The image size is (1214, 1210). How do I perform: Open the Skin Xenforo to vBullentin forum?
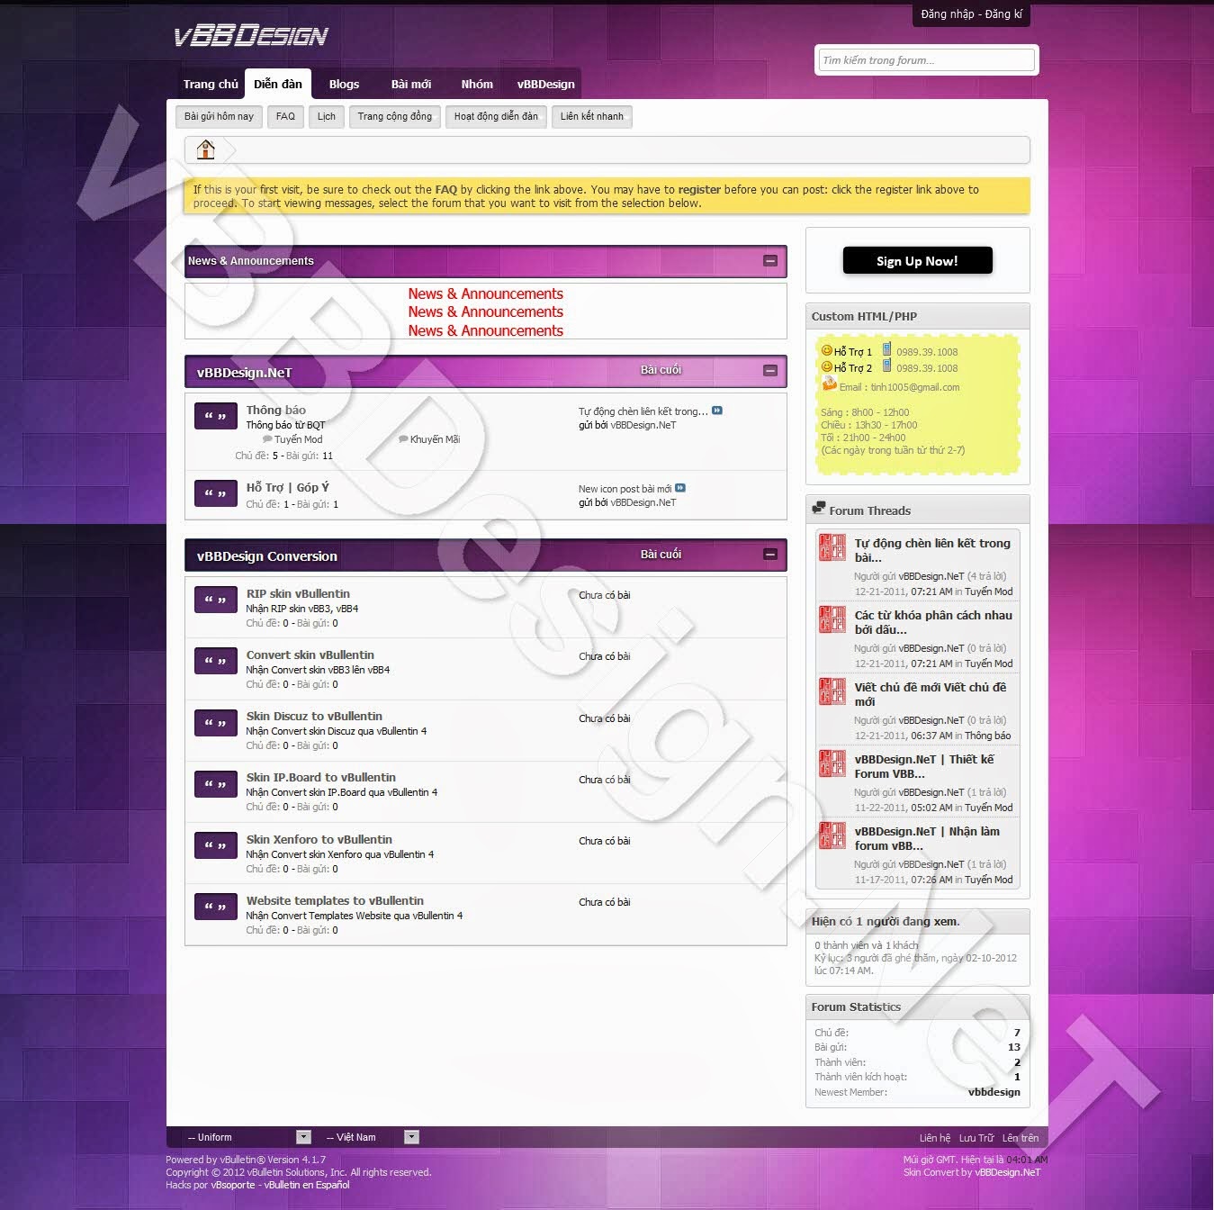(319, 839)
